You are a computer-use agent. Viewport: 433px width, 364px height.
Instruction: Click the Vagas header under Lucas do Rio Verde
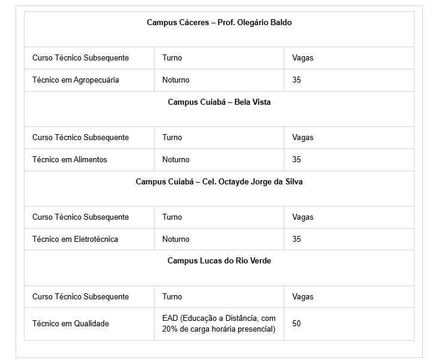pos(302,297)
